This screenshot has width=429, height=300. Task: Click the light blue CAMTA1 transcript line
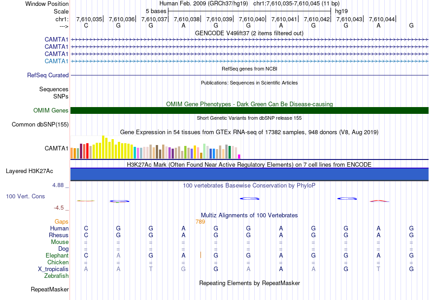coord(249,61)
